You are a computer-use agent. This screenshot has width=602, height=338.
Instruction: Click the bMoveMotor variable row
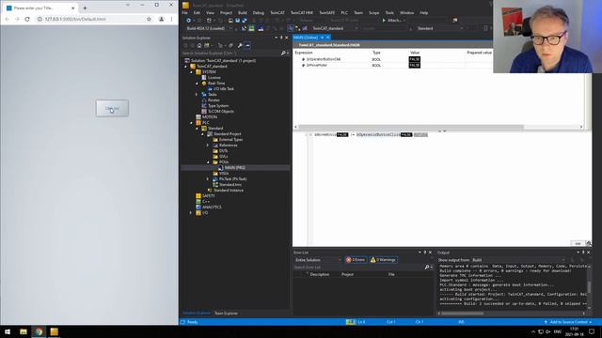pyautogui.click(x=392, y=66)
